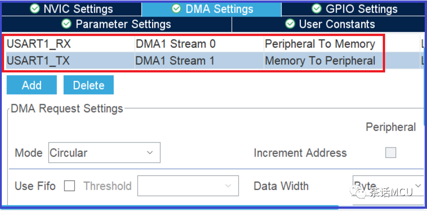Click the green check icon on GPIO Settings
Viewport: 427px width, 211px height.
(x=317, y=9)
